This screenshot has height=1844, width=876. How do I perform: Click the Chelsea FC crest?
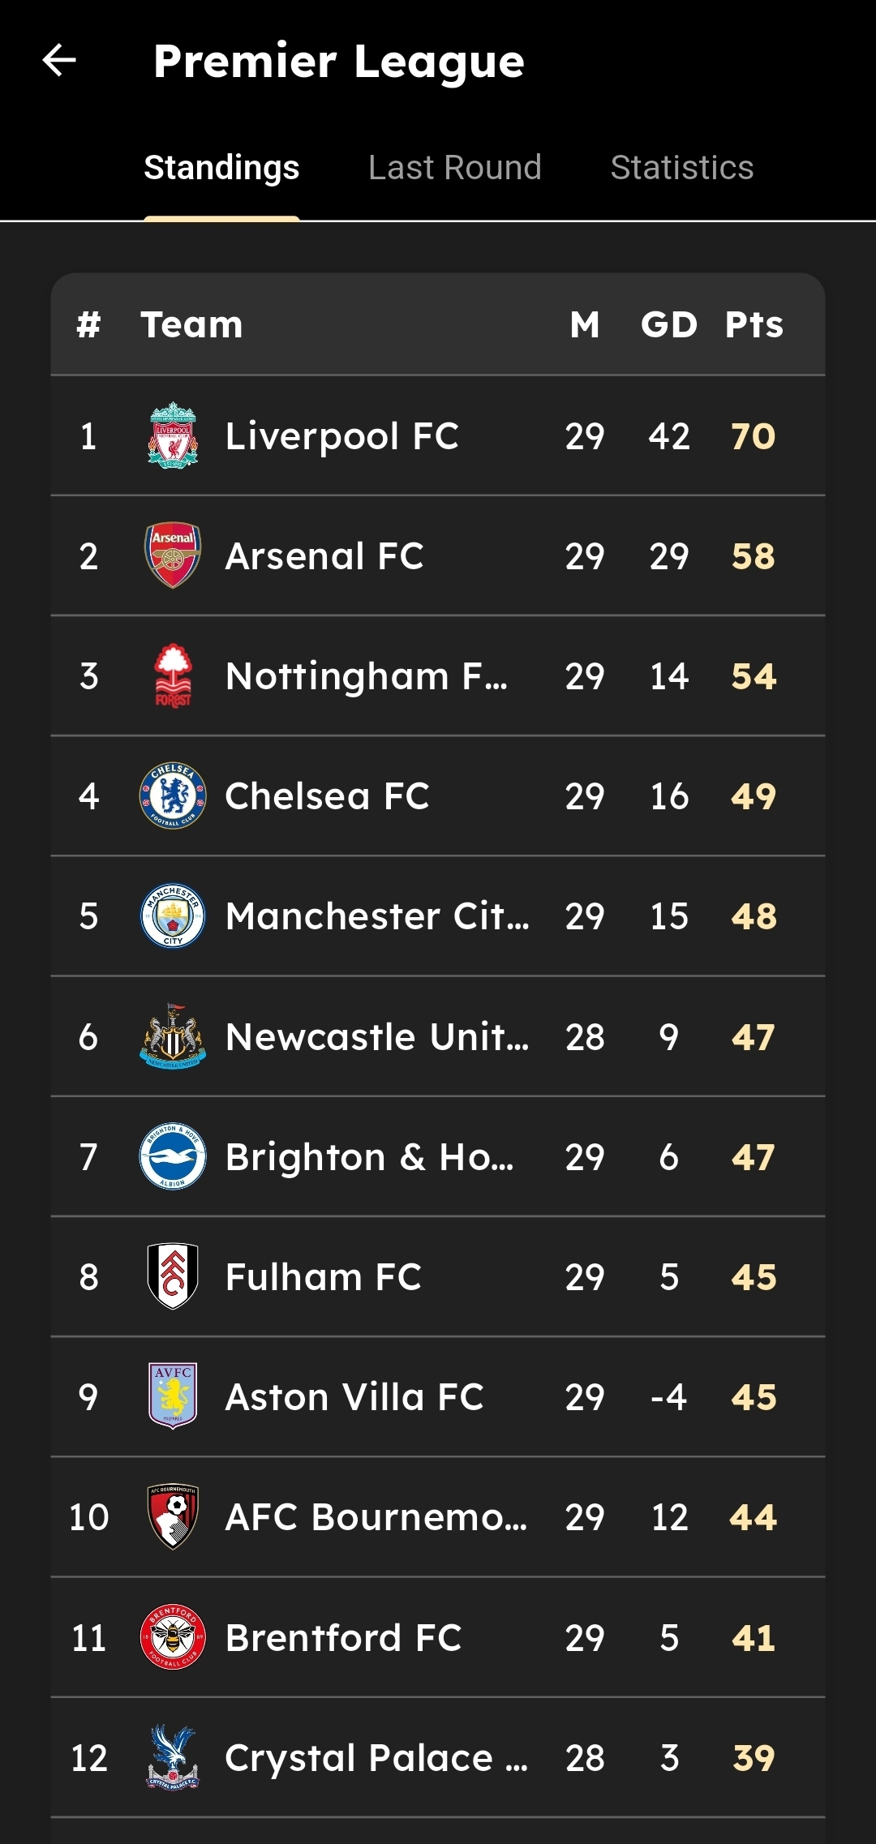(x=173, y=795)
